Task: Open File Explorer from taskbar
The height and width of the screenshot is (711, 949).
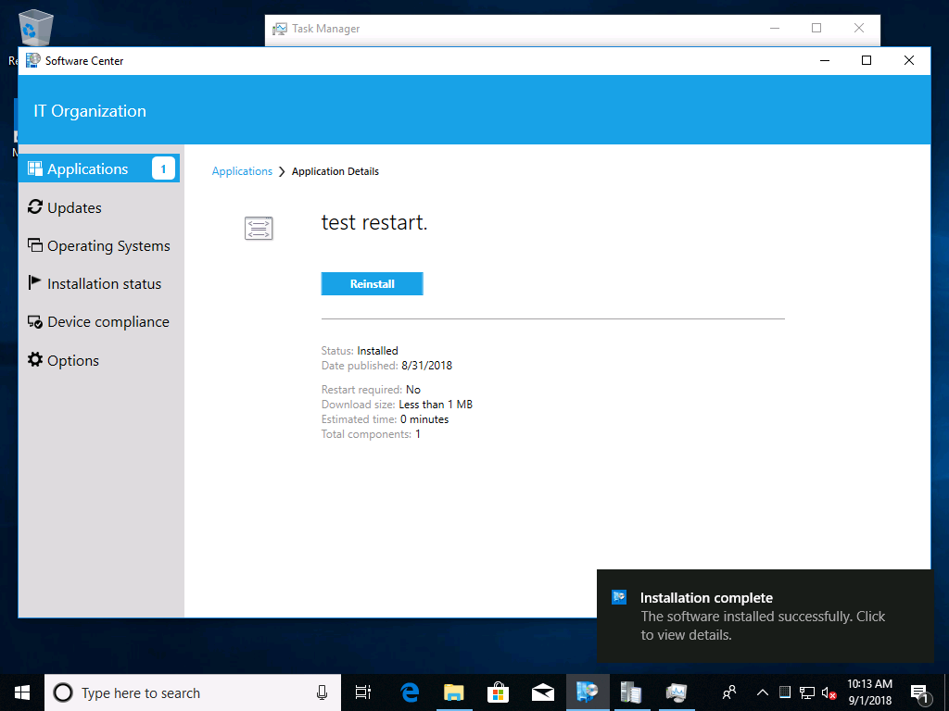Action: (453, 692)
